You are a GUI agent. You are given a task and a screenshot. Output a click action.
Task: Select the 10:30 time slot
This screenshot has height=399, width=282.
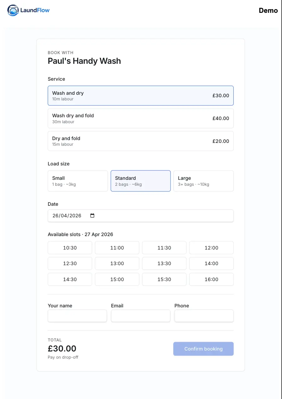[70, 248]
